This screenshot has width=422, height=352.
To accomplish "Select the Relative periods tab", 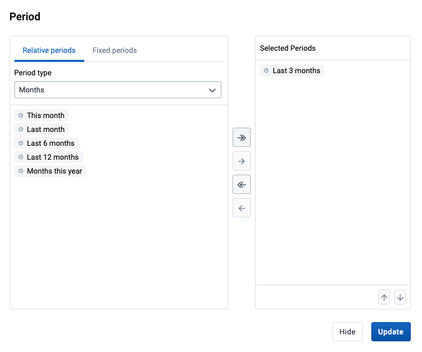I will 49,50.
